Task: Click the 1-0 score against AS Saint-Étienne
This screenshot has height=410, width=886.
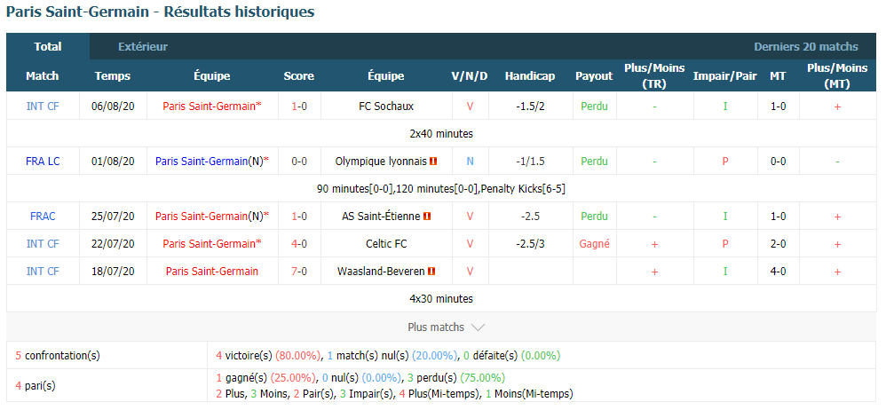Action: [299, 217]
